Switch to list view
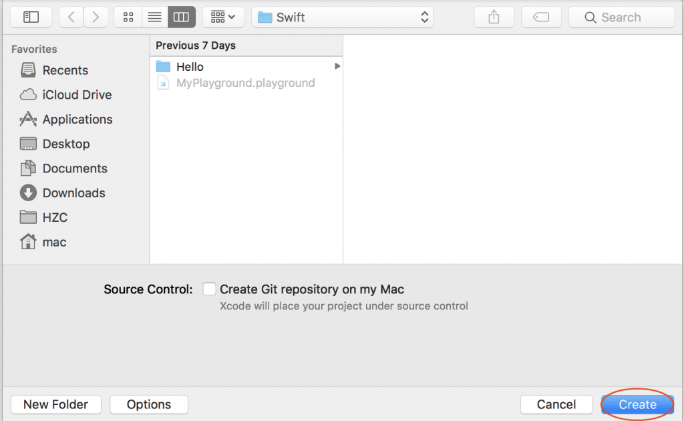 pyautogui.click(x=155, y=17)
